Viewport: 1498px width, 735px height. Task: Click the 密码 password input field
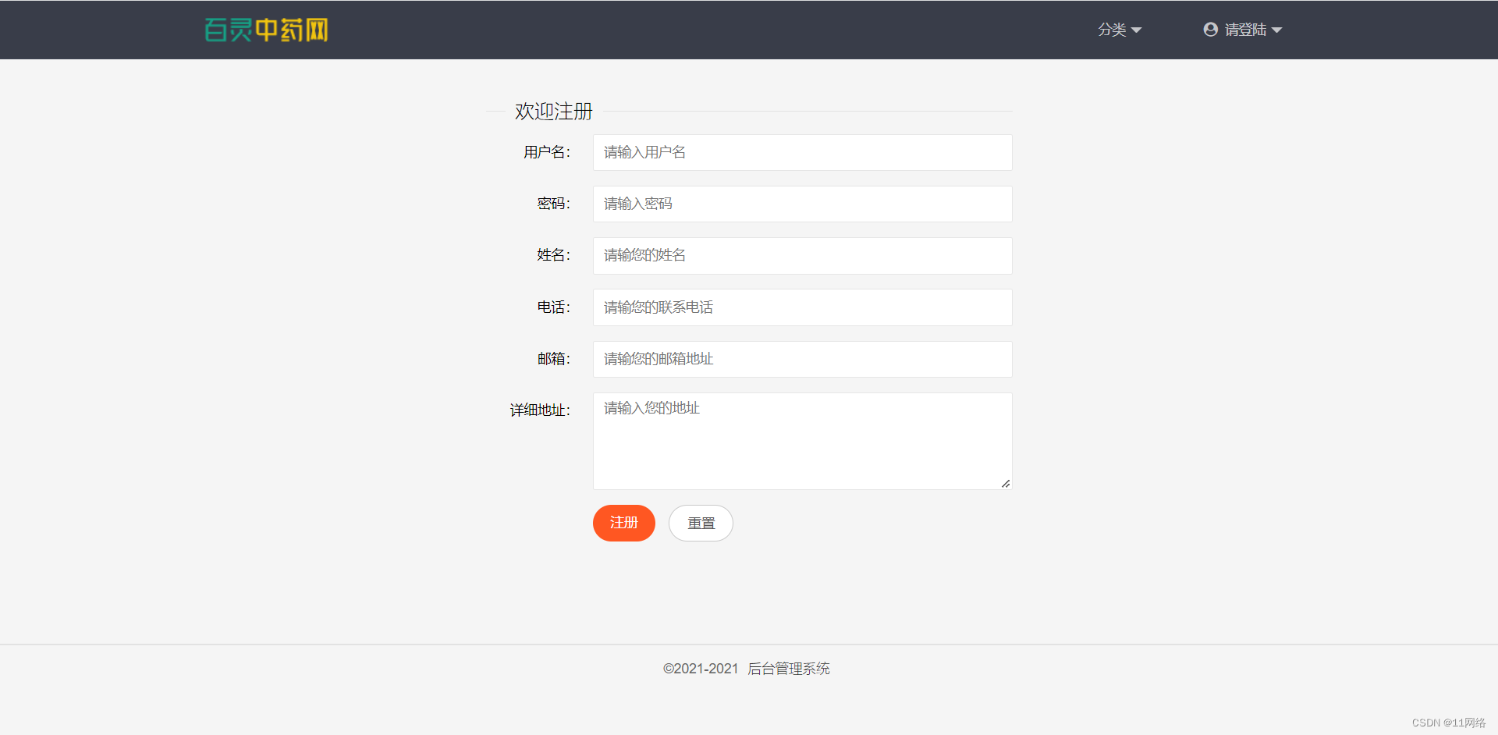coord(802,204)
